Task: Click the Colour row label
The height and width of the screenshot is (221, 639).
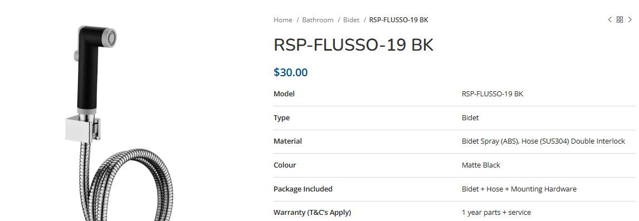Action: [x=285, y=165]
